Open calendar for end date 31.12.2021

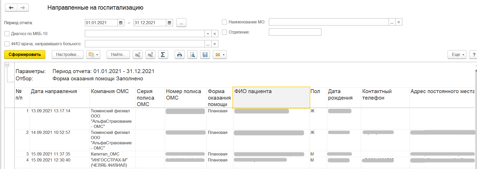point(169,23)
